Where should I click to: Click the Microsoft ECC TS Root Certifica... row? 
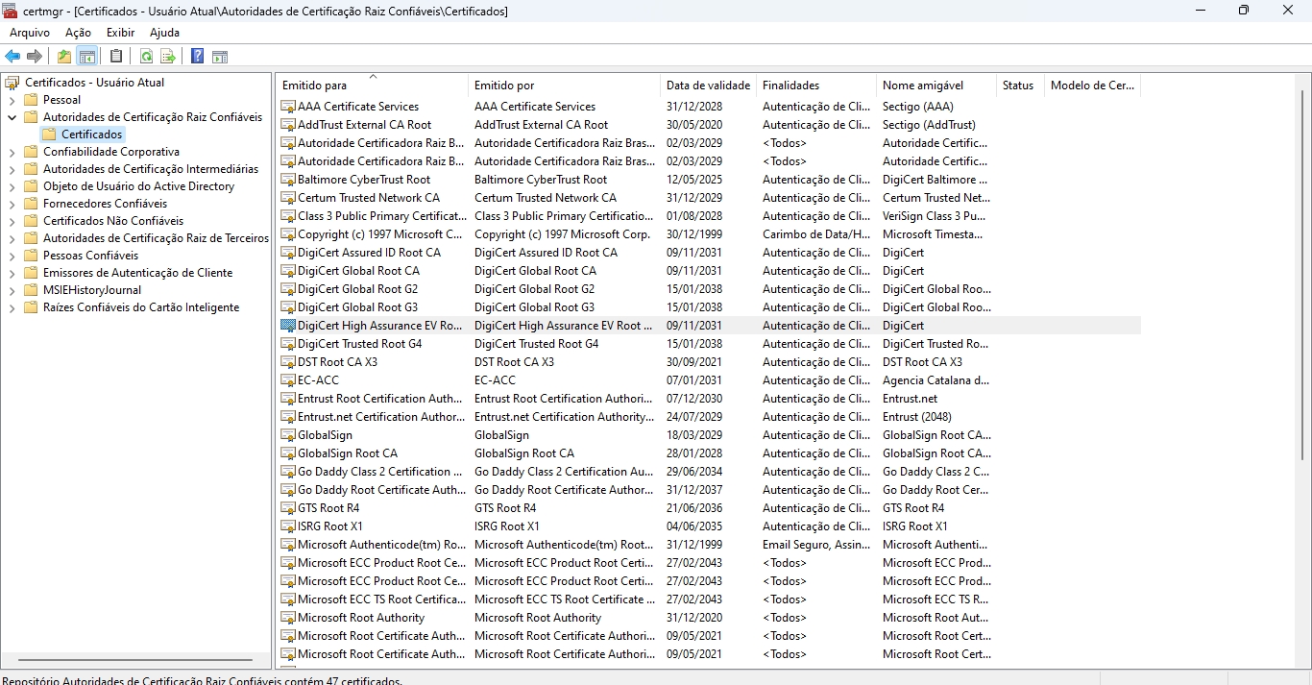pyautogui.click(x=710, y=599)
